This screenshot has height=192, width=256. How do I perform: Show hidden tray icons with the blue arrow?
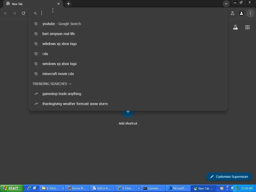tap(232, 188)
